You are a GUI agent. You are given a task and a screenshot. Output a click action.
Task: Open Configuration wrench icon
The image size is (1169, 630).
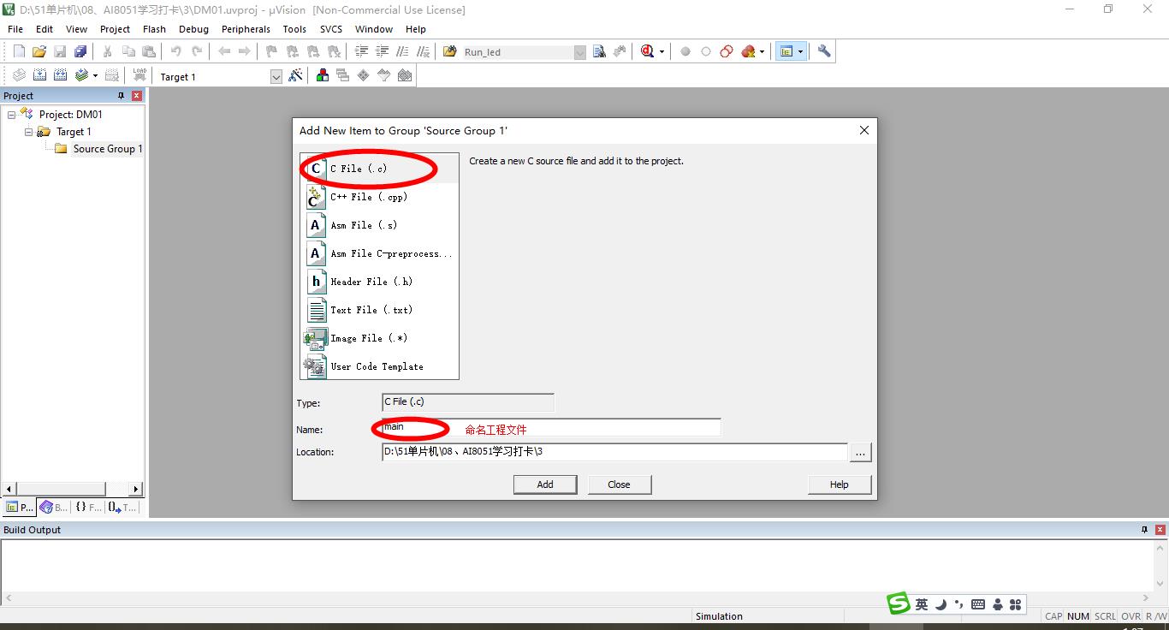(824, 51)
